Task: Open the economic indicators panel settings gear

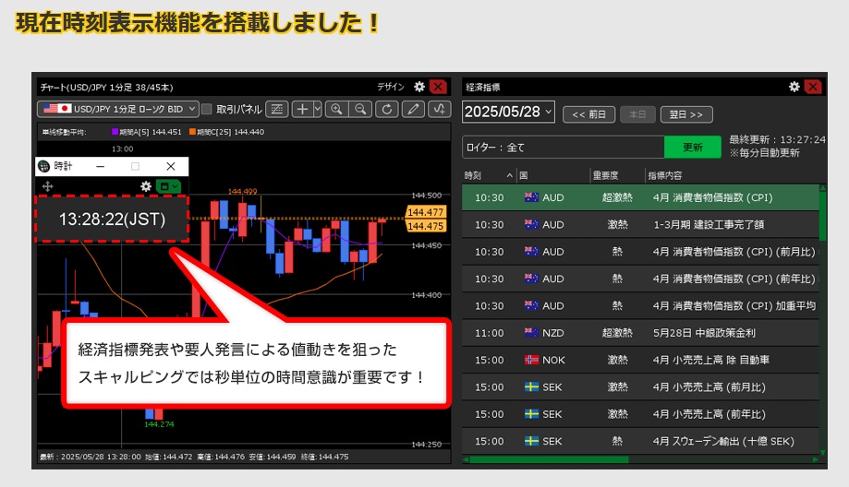Action: pos(794,87)
